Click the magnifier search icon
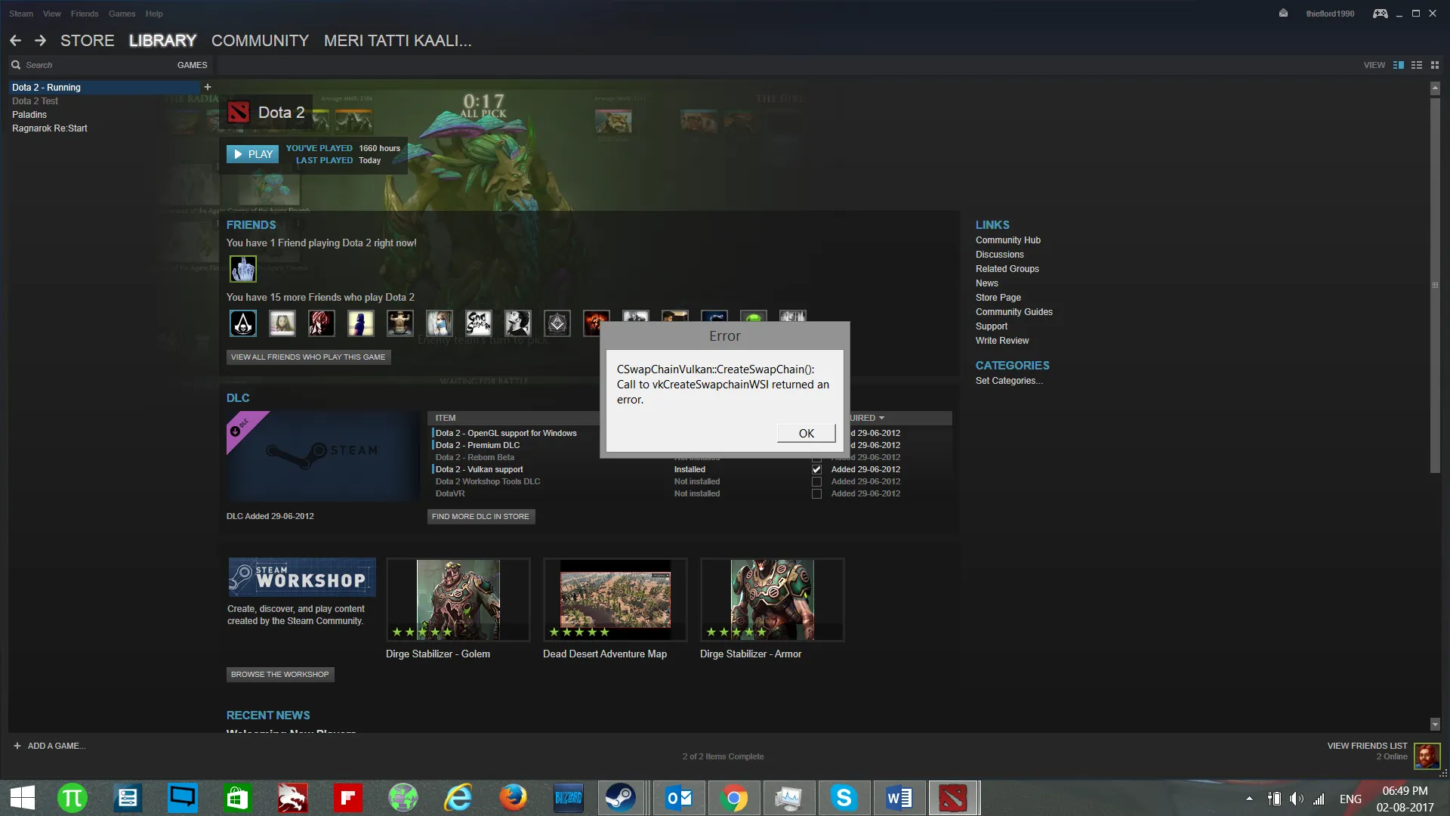This screenshot has height=816, width=1450. [16, 65]
